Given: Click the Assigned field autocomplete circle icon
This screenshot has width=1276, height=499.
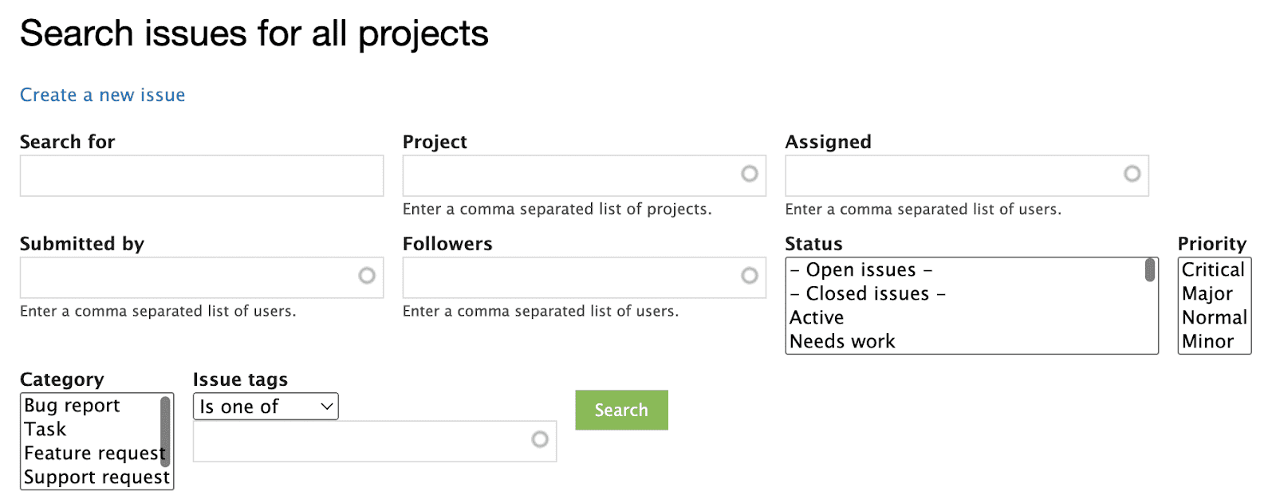Looking at the screenshot, I should click(1132, 174).
